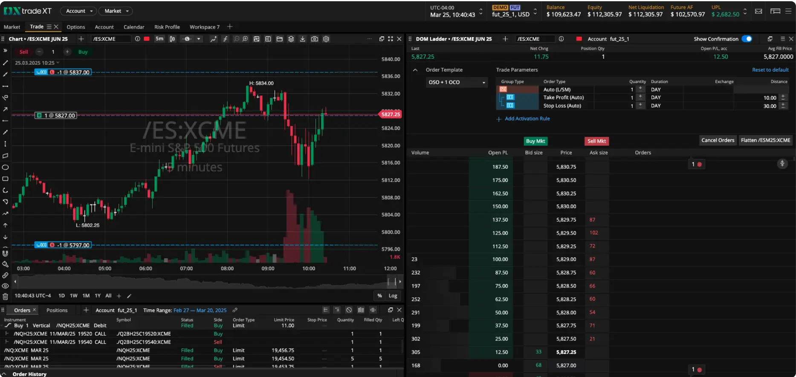Select 1W time range on chart
The image size is (796, 377).
(74, 296)
